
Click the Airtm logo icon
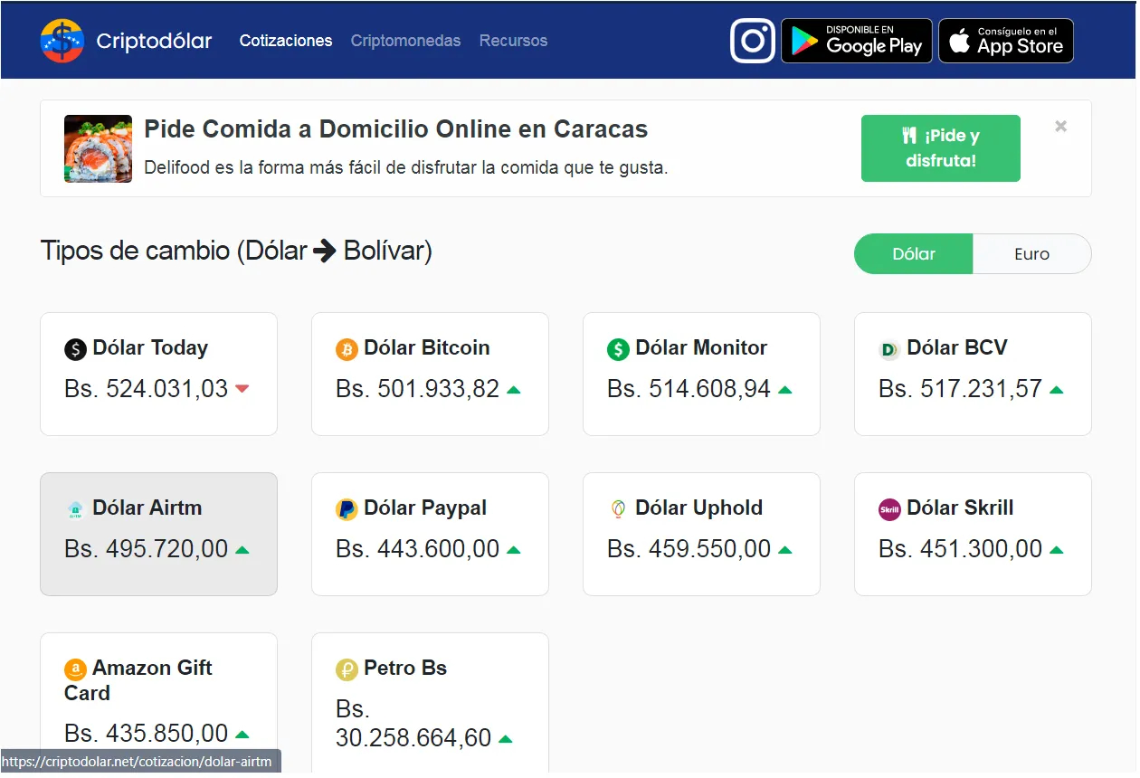click(x=76, y=509)
